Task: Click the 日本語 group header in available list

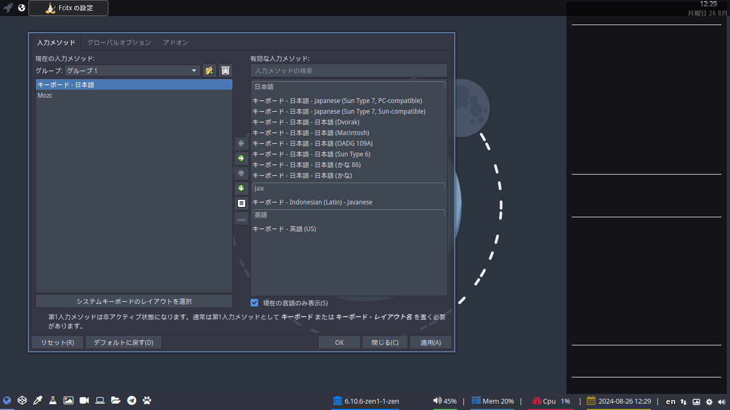Action: (x=349, y=86)
